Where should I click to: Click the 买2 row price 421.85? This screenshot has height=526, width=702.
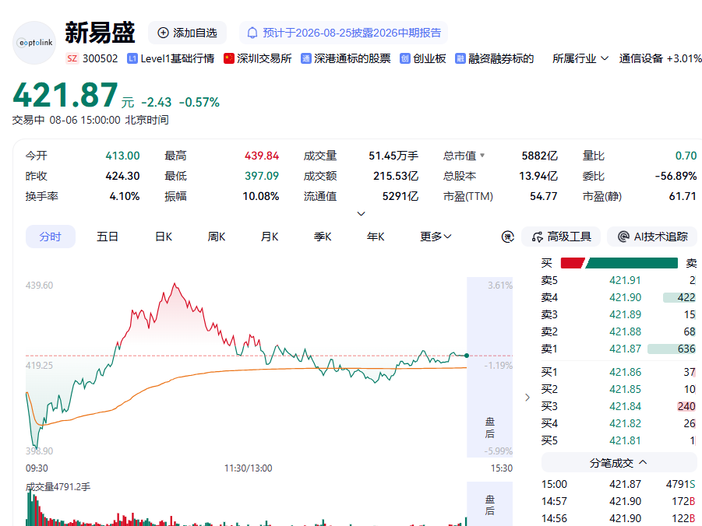coord(625,389)
